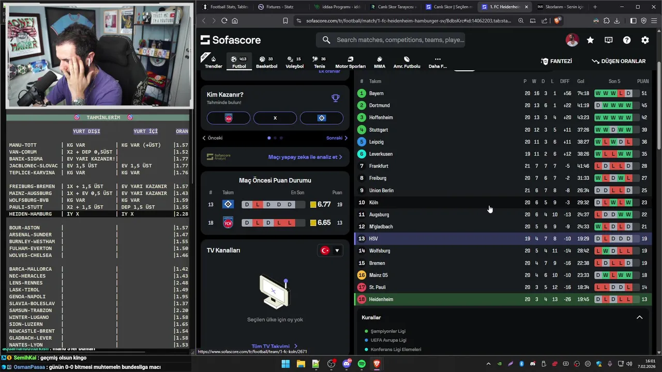
Task: Open the TV schedule icon in header
Action: point(609,40)
